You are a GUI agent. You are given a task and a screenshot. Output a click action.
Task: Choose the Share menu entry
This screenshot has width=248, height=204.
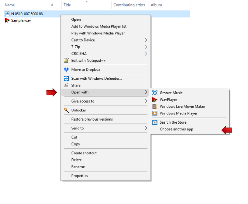point(106,85)
